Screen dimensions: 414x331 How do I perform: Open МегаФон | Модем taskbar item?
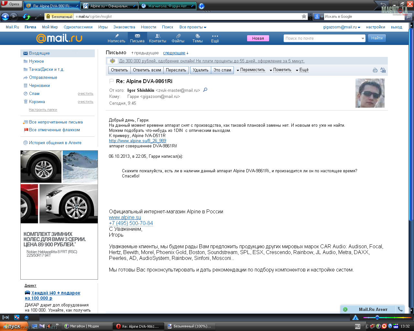click(x=87, y=326)
